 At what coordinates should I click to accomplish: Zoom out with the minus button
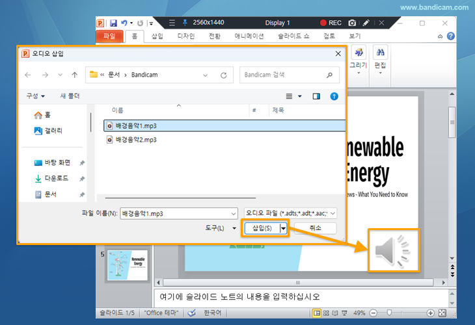[x=373, y=313]
